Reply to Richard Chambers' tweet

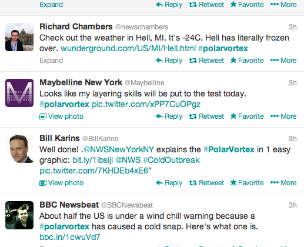coord(169,61)
